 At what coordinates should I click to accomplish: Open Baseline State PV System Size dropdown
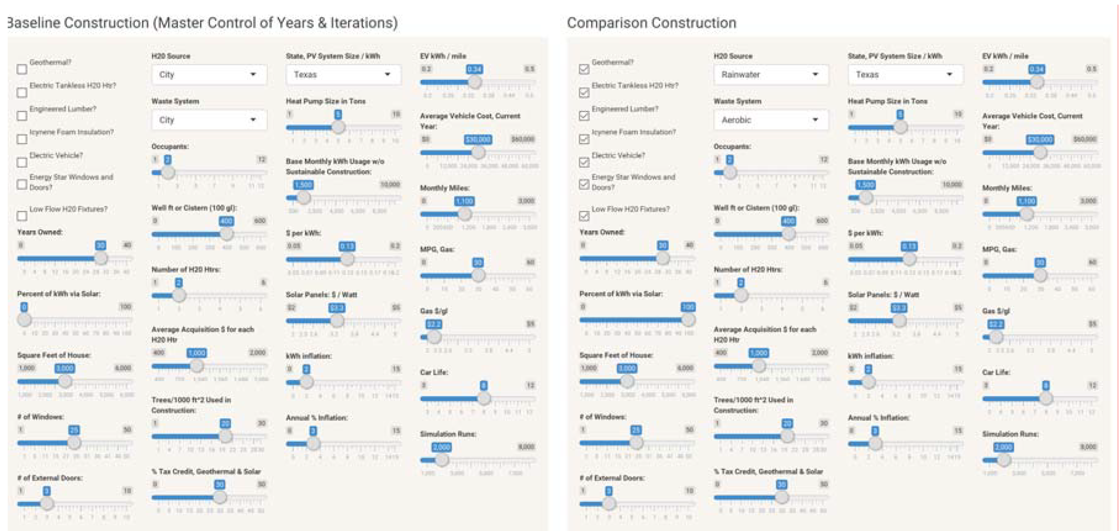click(x=343, y=75)
